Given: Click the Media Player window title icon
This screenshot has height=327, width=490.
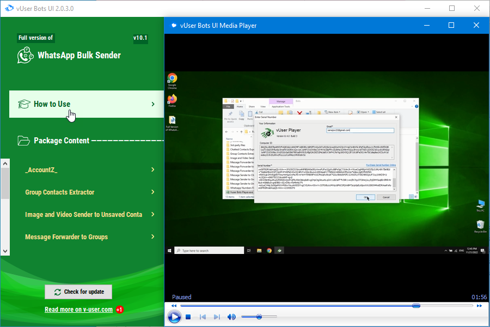Looking at the screenshot, I should 174,26.
